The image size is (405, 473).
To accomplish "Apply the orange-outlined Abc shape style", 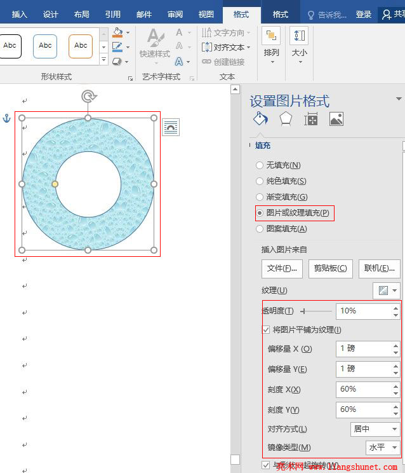I will 81,46.
